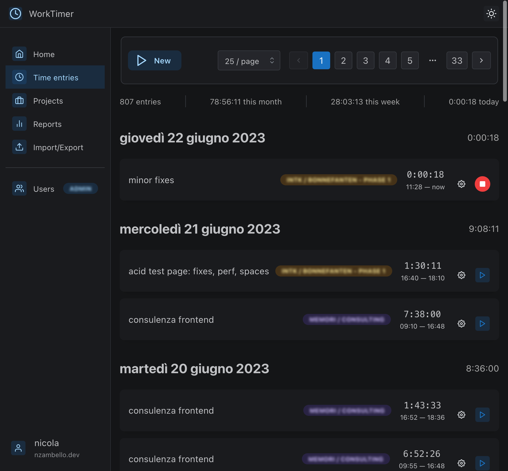Viewport: 508px width, 471px height.
Task: Switch to the Time entries section
Action: click(56, 77)
